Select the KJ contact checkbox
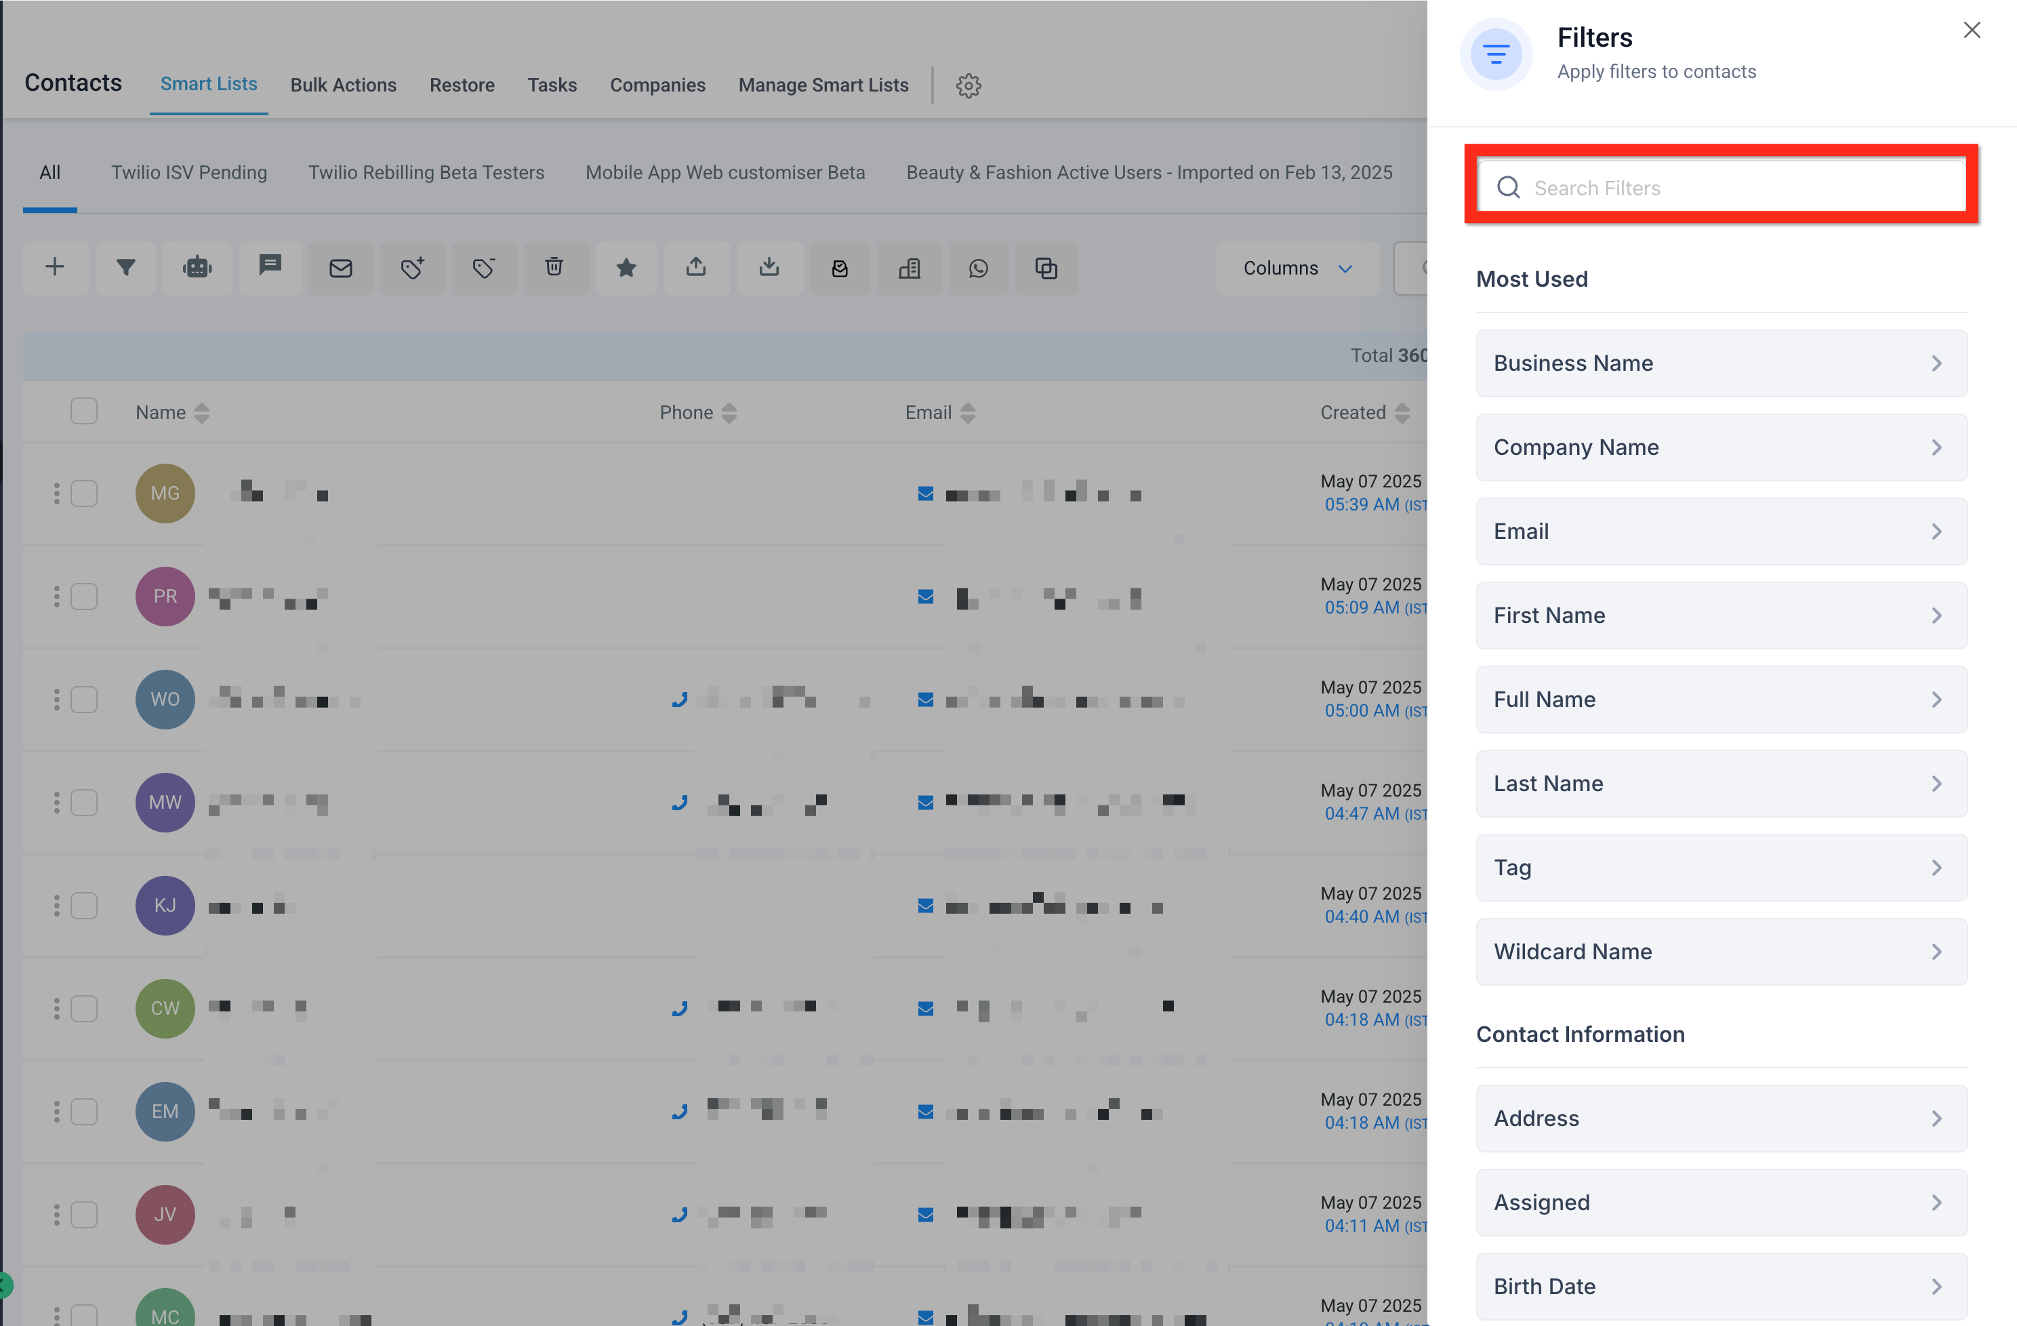This screenshot has height=1326, width=2017. click(84, 906)
